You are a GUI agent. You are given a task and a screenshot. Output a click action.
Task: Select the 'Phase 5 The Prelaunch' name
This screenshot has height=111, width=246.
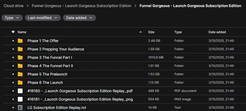pos(47,74)
